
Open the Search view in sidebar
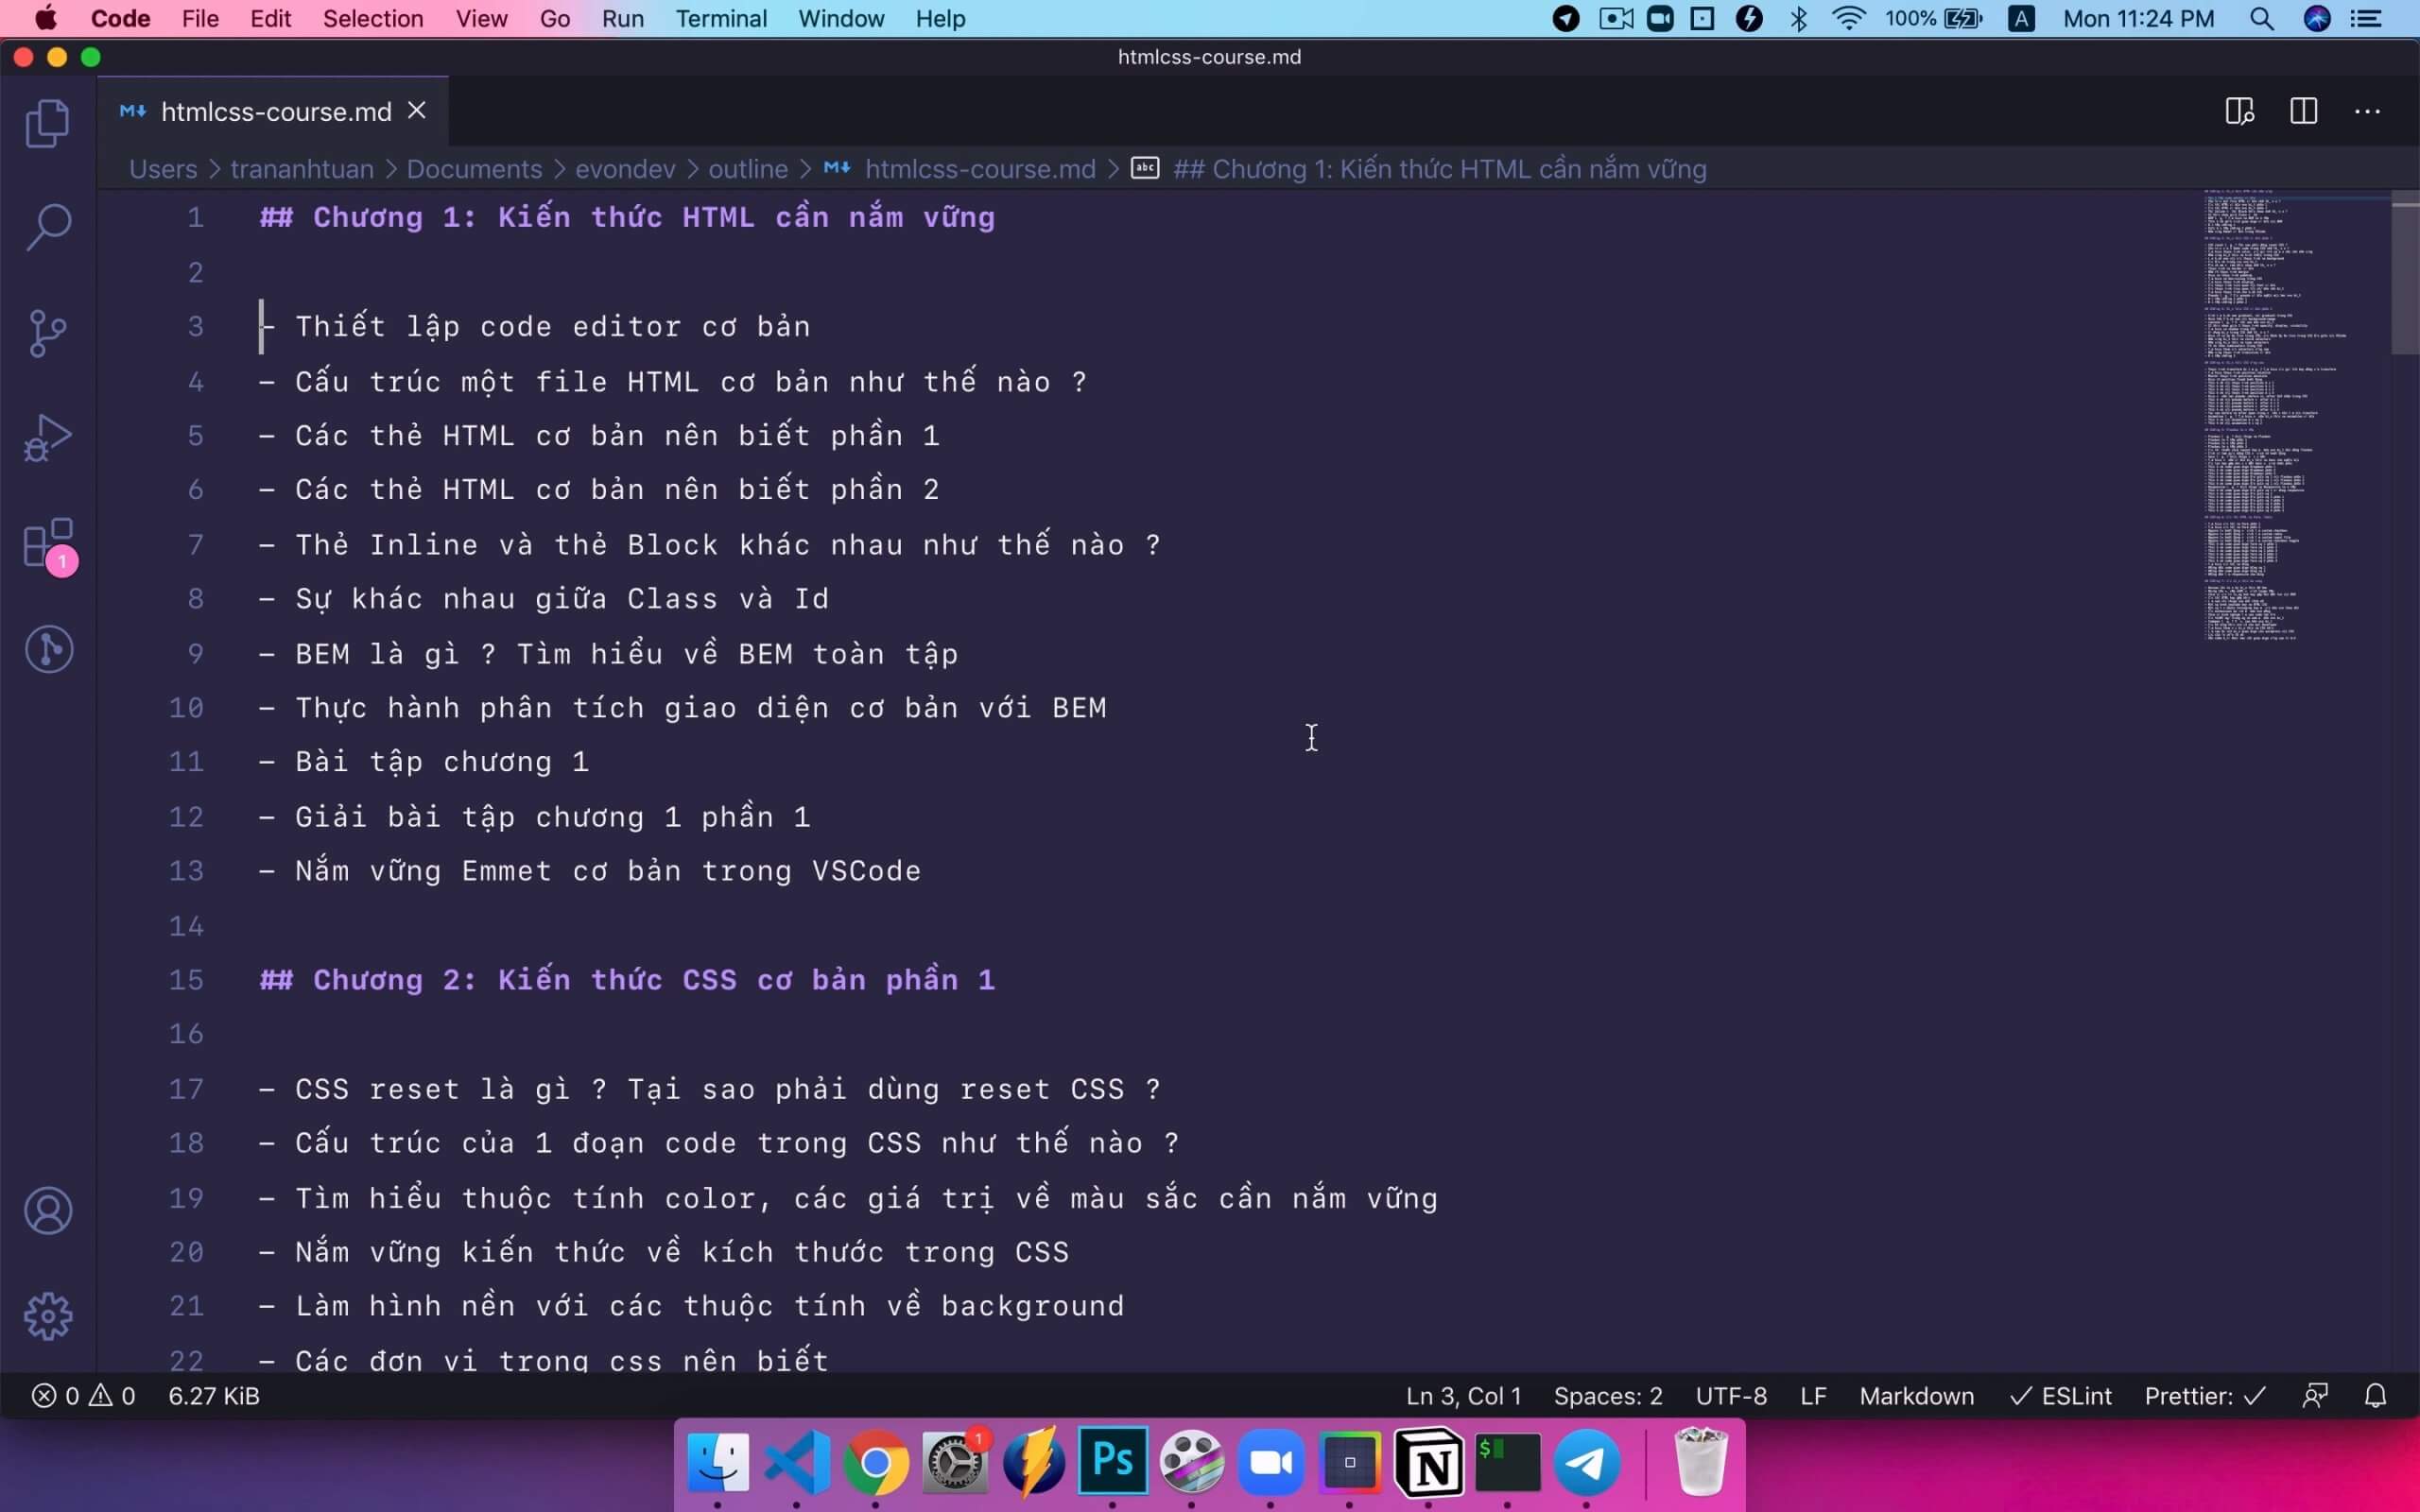[47, 228]
